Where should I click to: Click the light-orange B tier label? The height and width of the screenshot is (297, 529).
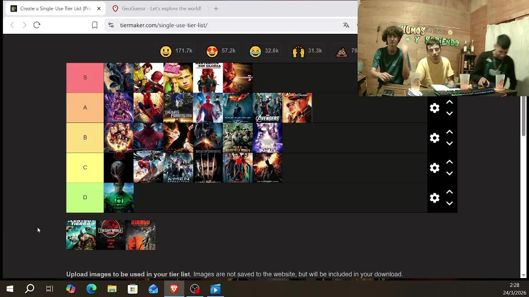(85, 138)
